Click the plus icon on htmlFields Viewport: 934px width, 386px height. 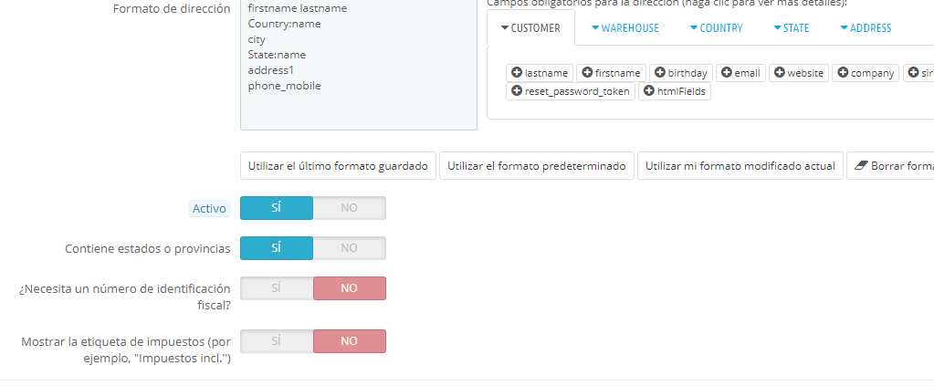(648, 91)
